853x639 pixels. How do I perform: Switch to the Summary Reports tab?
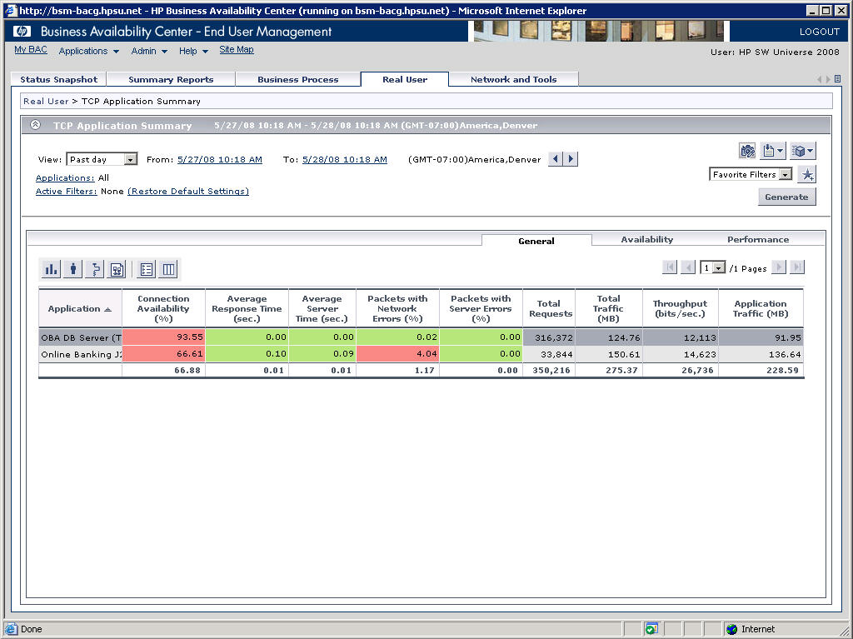pos(171,79)
